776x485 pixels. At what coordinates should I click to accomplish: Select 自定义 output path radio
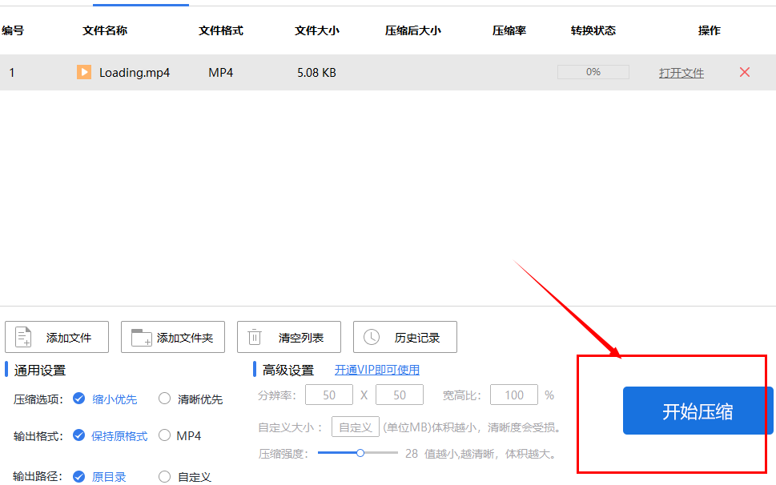164,476
